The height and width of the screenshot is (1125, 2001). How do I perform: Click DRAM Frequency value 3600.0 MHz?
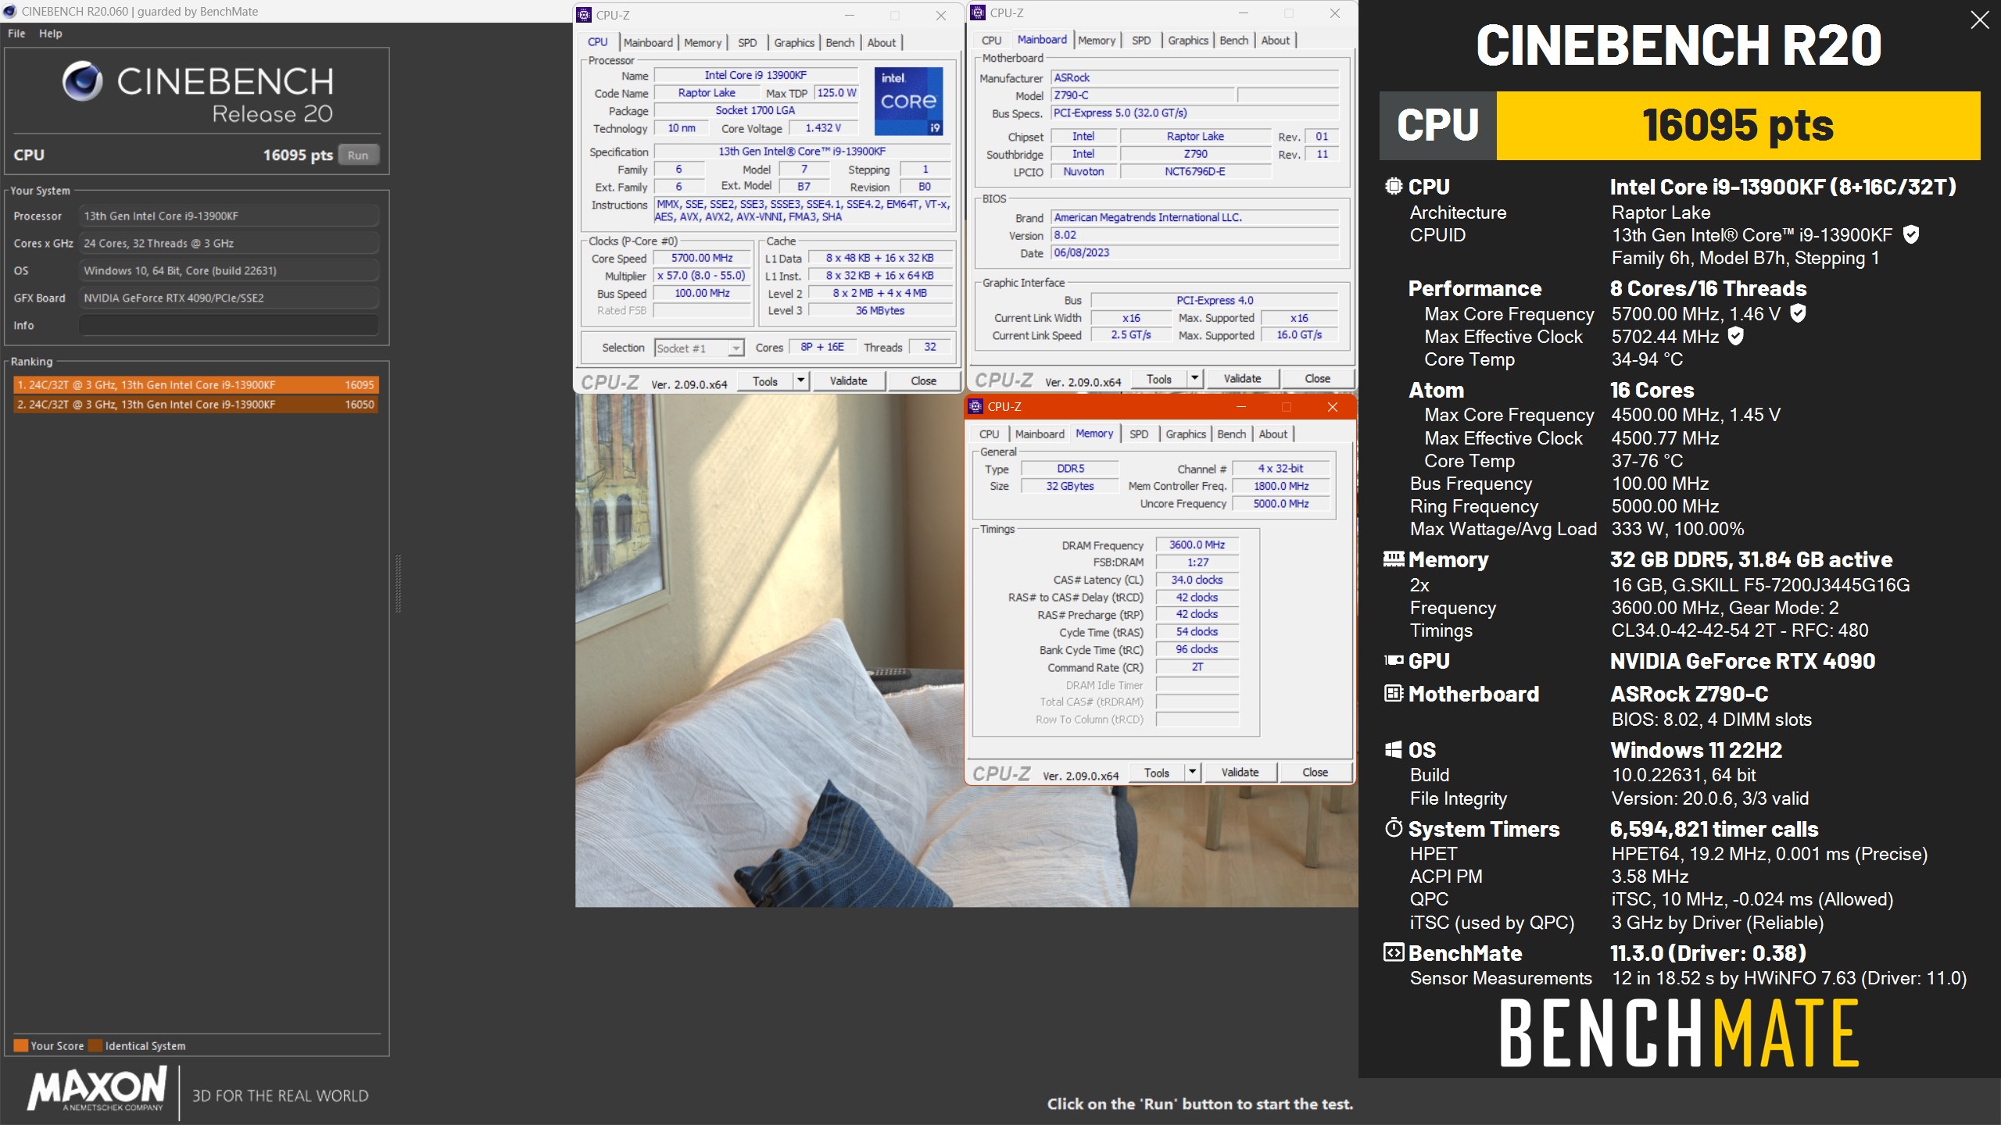1197,545
